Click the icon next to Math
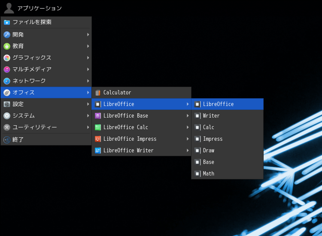 [x=197, y=174]
